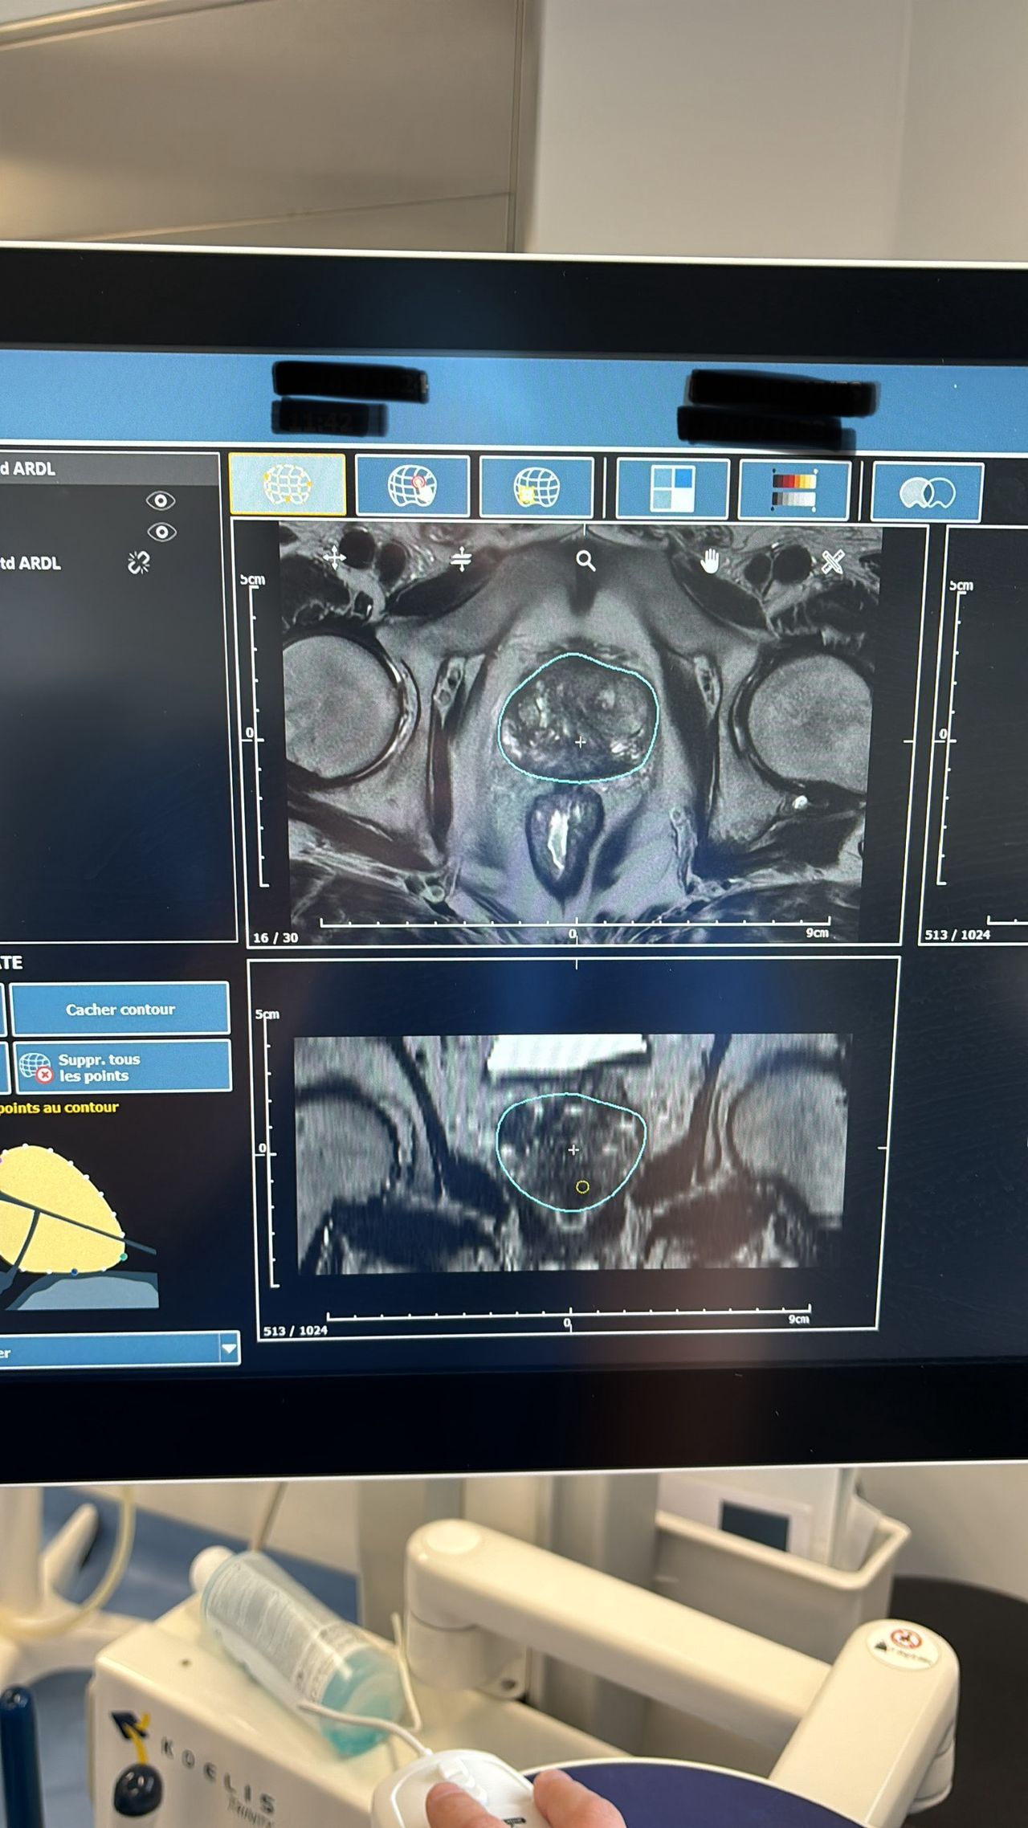Toggle the first eye visibility icon
This screenshot has width=1028, height=1828.
click(161, 501)
